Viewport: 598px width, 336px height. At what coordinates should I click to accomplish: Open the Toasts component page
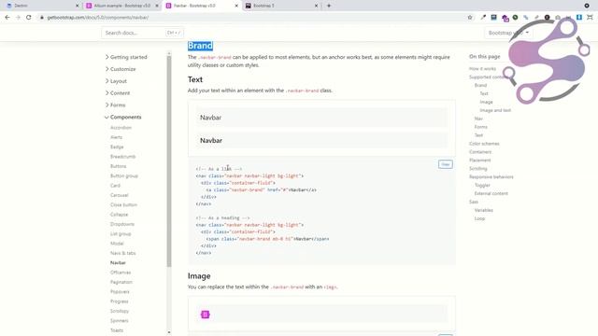point(117,330)
